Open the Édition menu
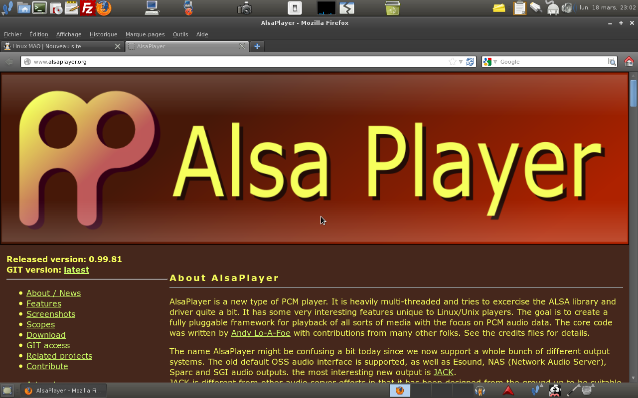The height and width of the screenshot is (398, 638). click(39, 34)
